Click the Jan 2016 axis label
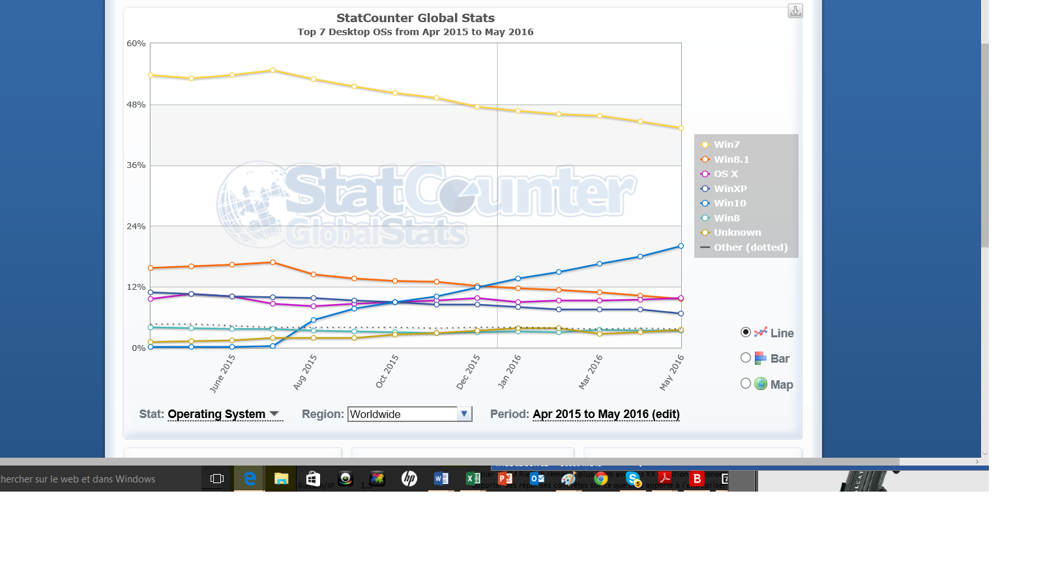The image size is (1043, 586). (x=509, y=371)
